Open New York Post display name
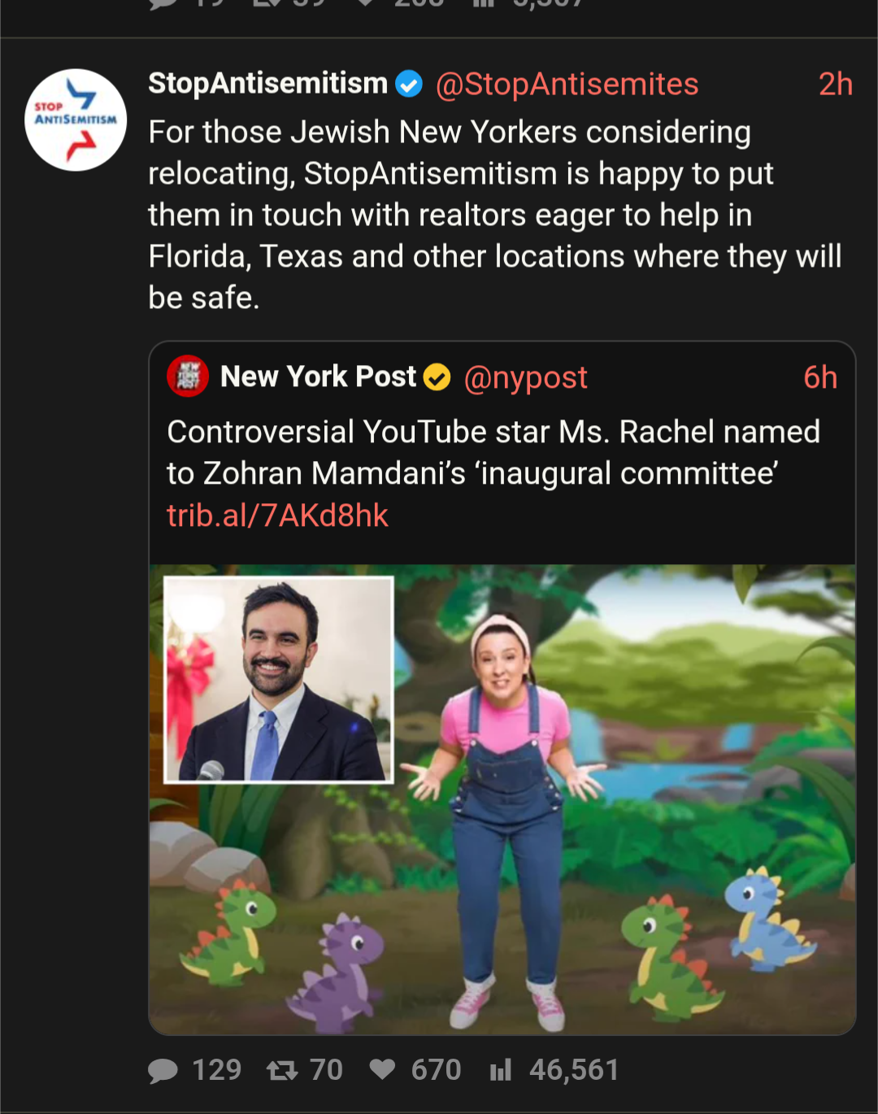 [x=318, y=376]
